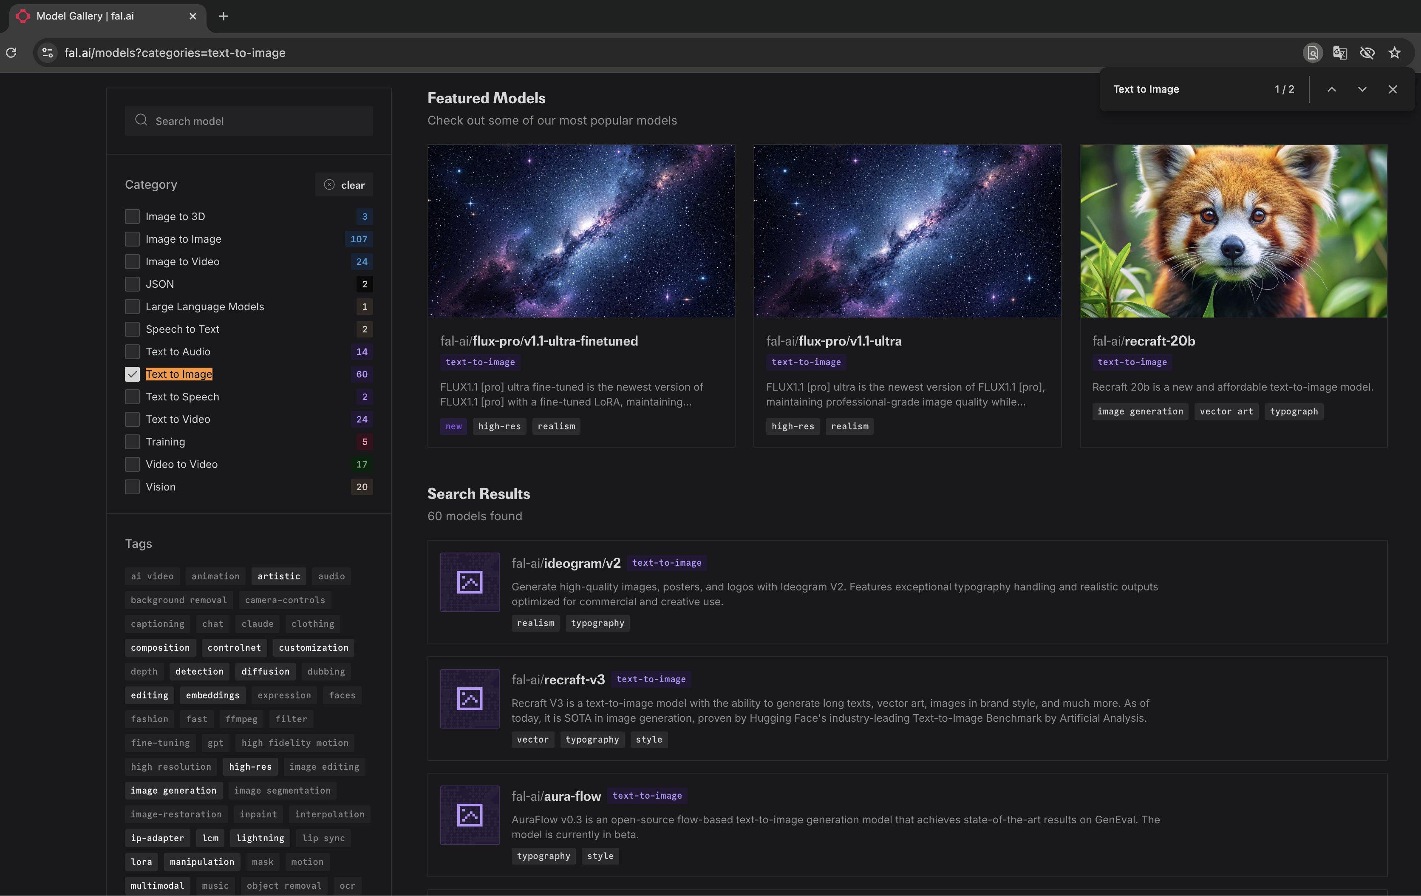This screenshot has width=1421, height=896.
Task: Open the recraft-20b red panda thumbnail
Action: pyautogui.click(x=1233, y=231)
